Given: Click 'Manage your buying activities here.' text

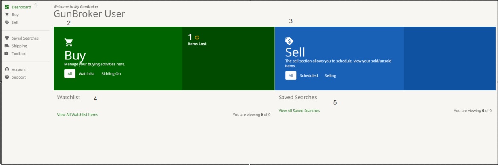Looking at the screenshot, I should [95, 64].
